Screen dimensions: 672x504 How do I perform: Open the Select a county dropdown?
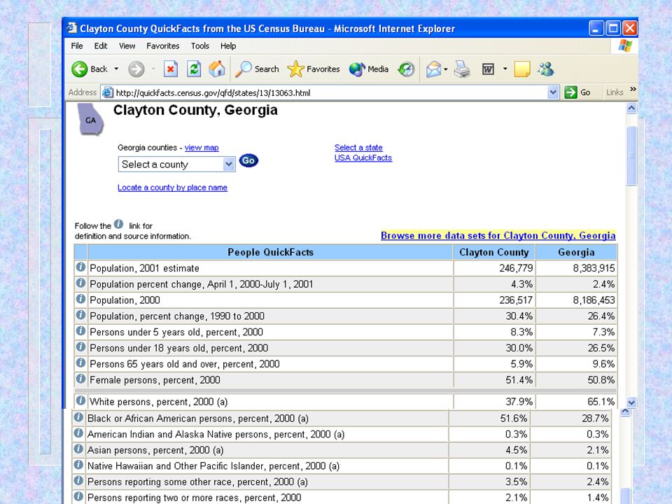pos(176,164)
